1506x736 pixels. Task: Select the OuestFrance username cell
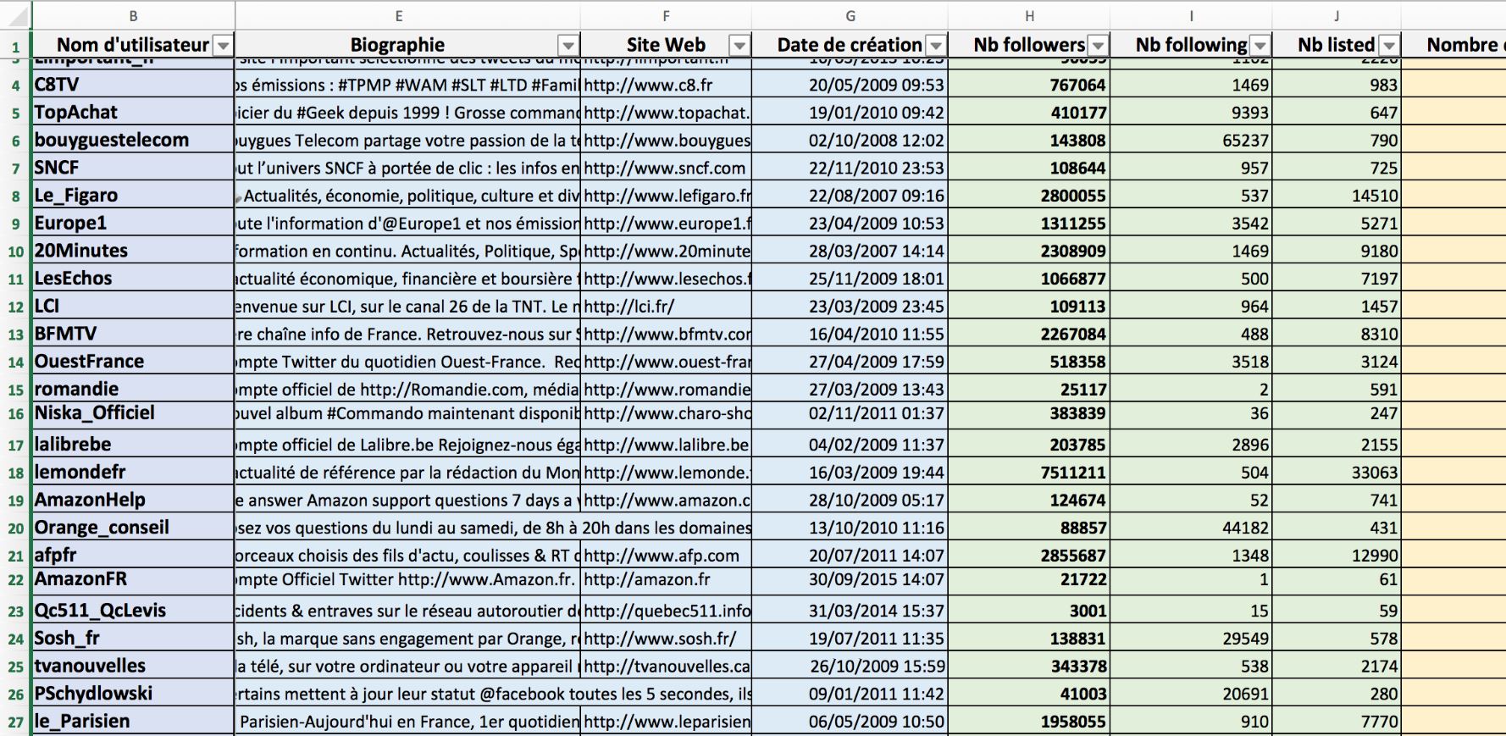click(133, 362)
